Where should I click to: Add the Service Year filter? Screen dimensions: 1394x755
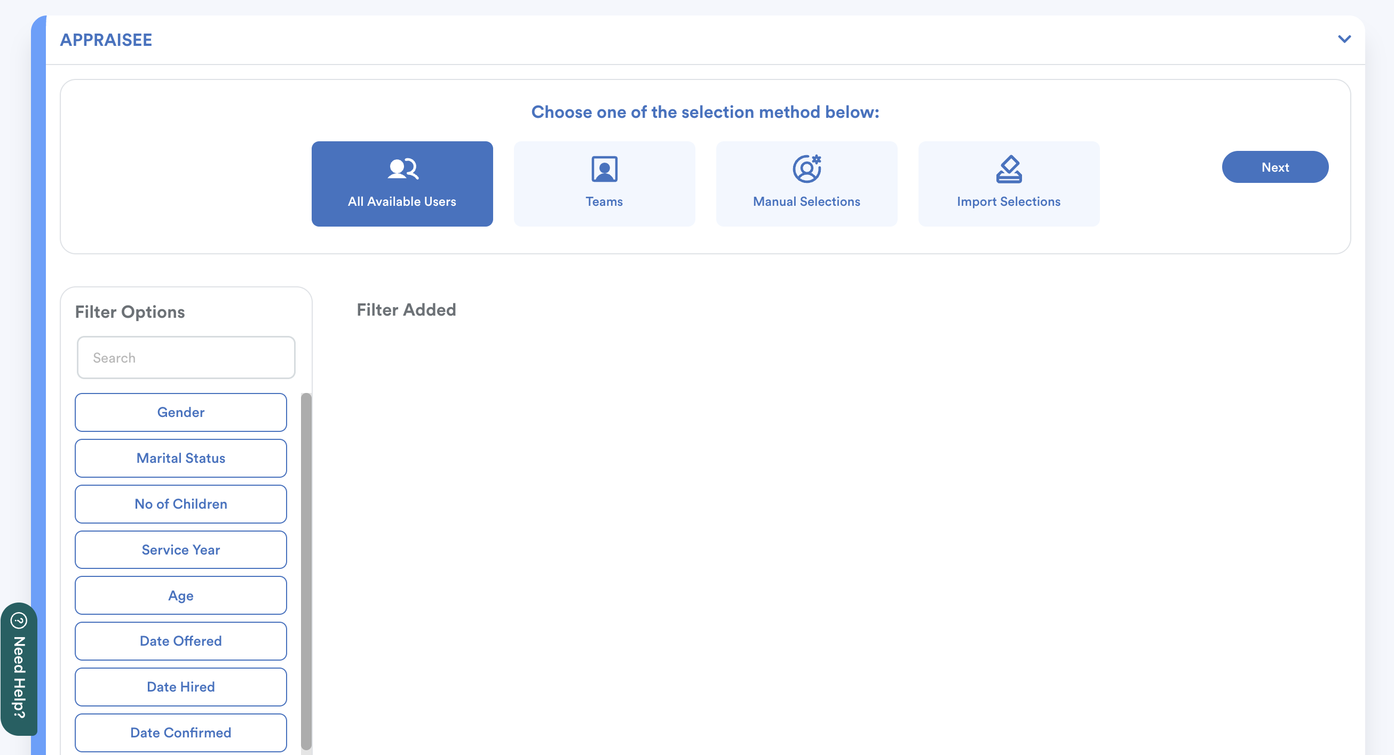tap(181, 550)
